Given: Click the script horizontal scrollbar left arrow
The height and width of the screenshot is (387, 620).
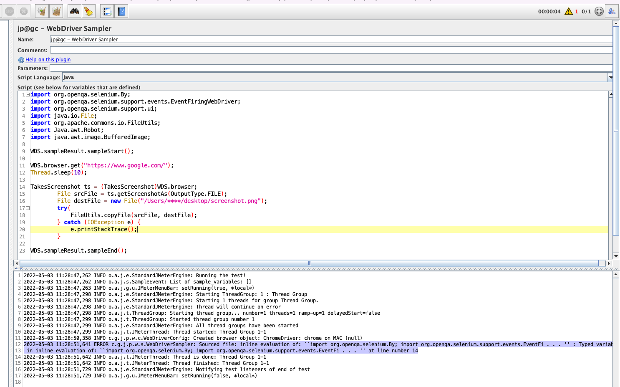Looking at the screenshot, I should (17, 263).
